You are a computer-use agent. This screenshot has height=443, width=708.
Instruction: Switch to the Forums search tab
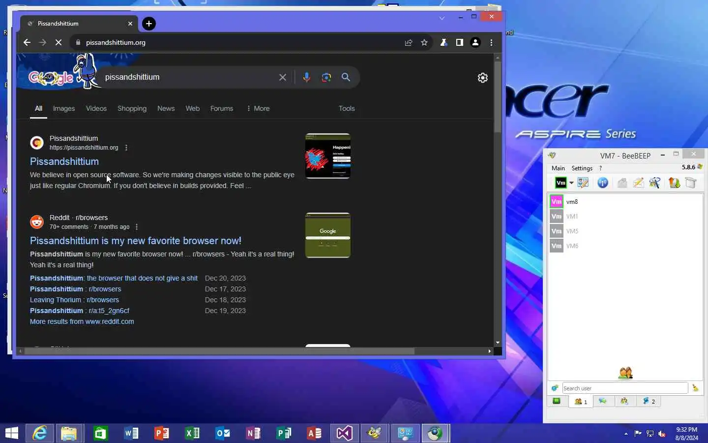pos(222,108)
